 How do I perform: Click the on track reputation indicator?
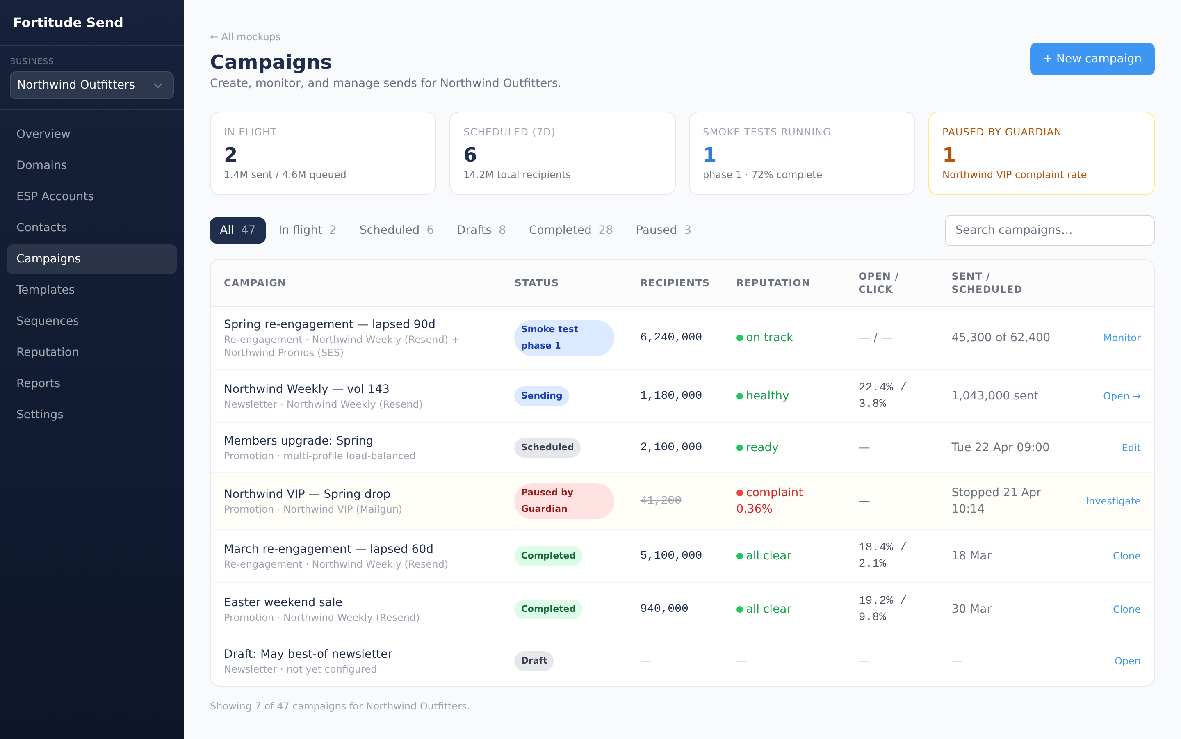tap(765, 338)
